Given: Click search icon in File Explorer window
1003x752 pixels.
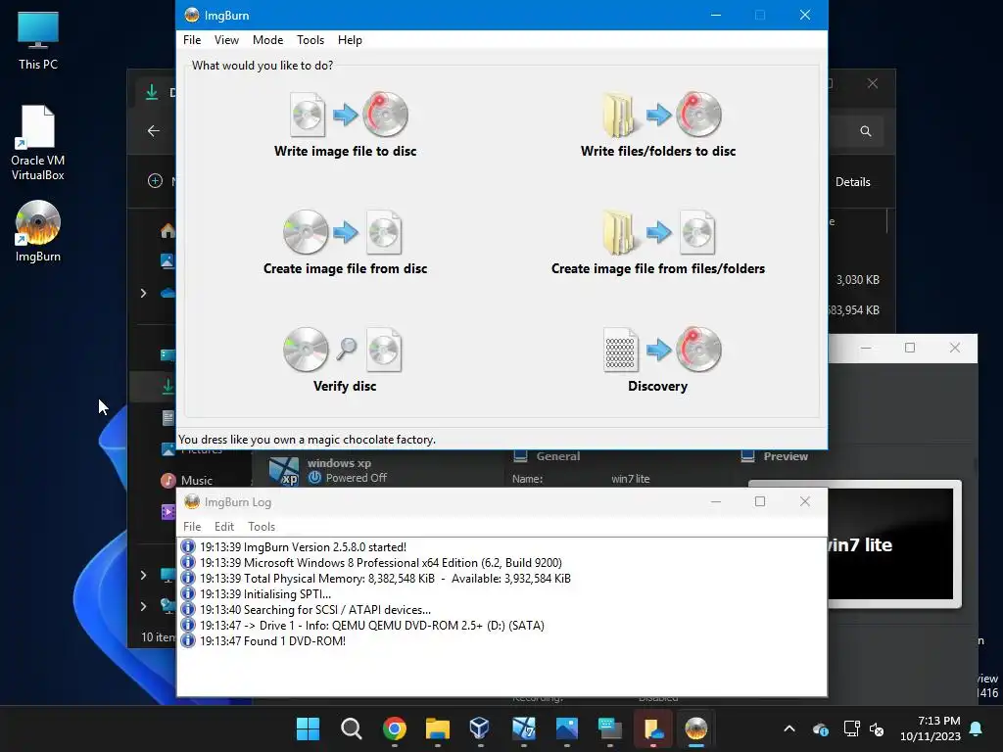Looking at the screenshot, I should (866, 131).
